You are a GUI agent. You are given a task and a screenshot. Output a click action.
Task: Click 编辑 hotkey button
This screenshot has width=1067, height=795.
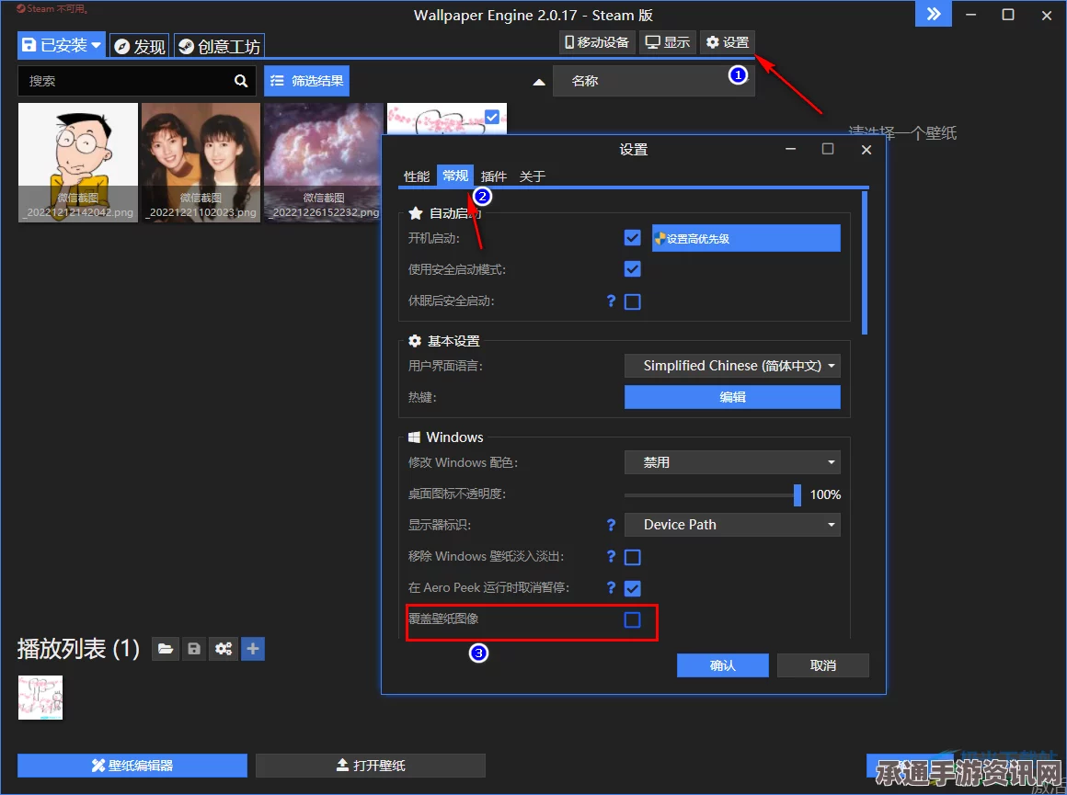732,397
